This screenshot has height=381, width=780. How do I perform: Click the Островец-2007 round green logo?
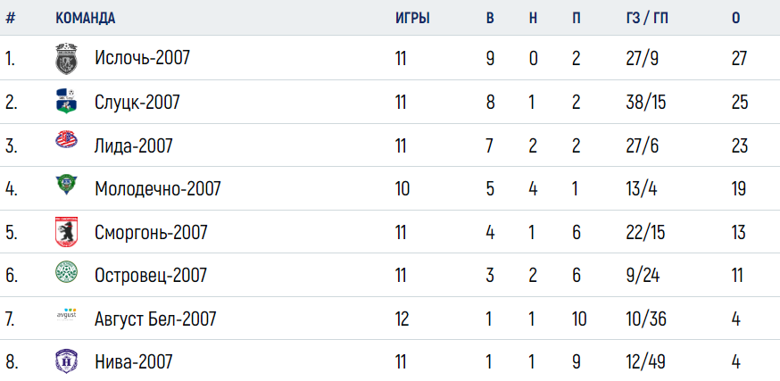point(66,271)
